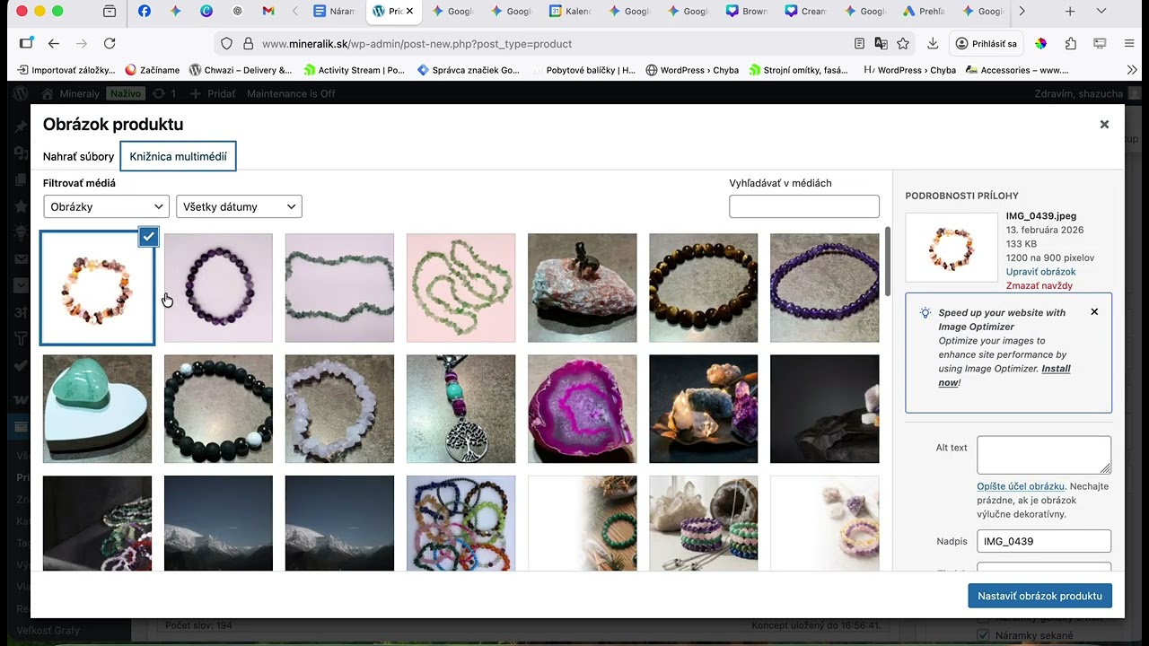The width and height of the screenshot is (1149, 646).
Task: Deselect image via blue checkmark
Action: click(x=149, y=237)
